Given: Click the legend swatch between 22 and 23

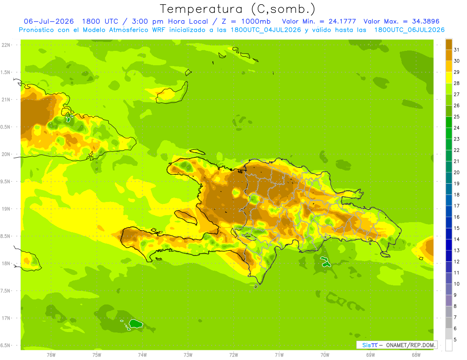Looking at the screenshot, I should click(x=449, y=144).
